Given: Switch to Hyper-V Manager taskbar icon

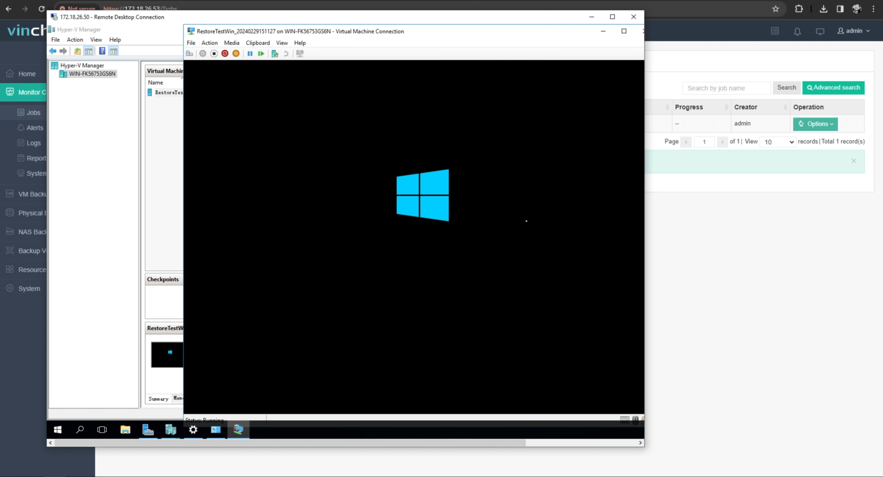Looking at the screenshot, I should coord(171,430).
